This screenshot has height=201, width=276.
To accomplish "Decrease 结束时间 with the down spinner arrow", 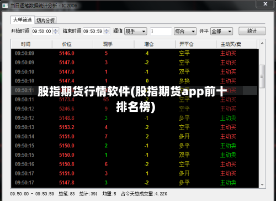I will pyautogui.click(x=107, y=33).
